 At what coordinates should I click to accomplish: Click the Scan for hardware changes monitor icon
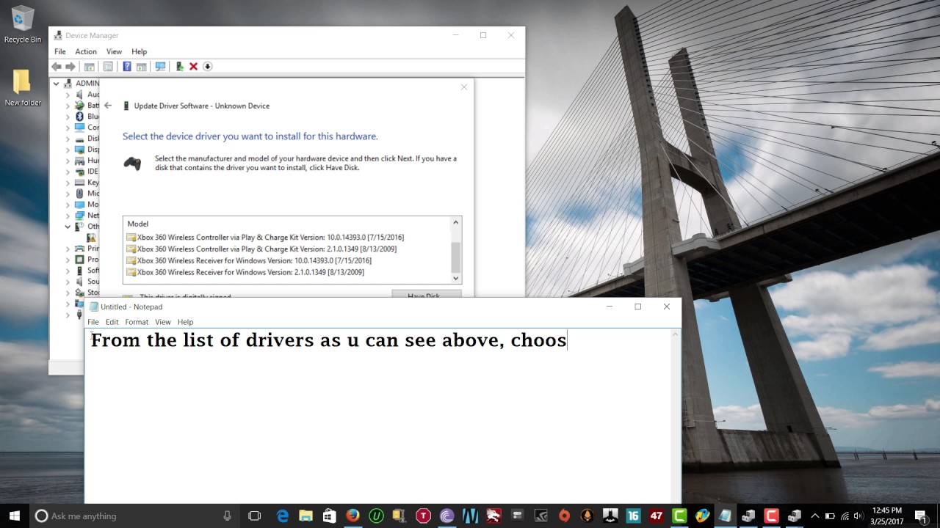[160, 67]
